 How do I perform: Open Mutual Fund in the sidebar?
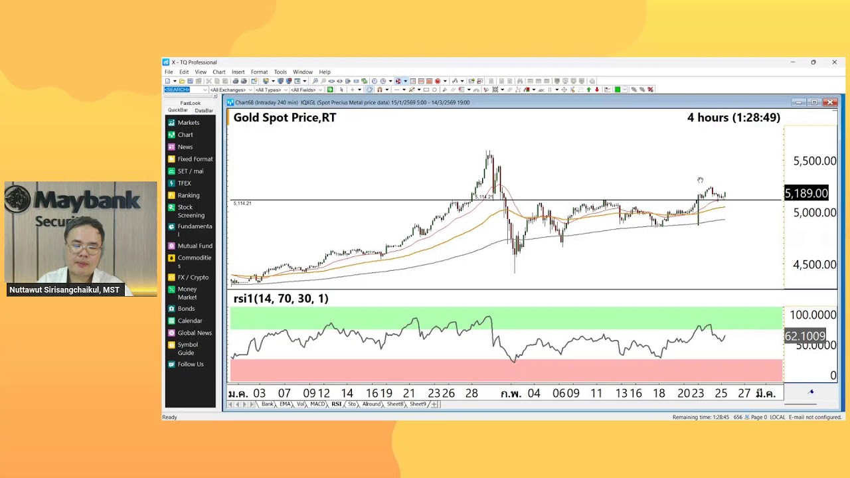(x=191, y=246)
